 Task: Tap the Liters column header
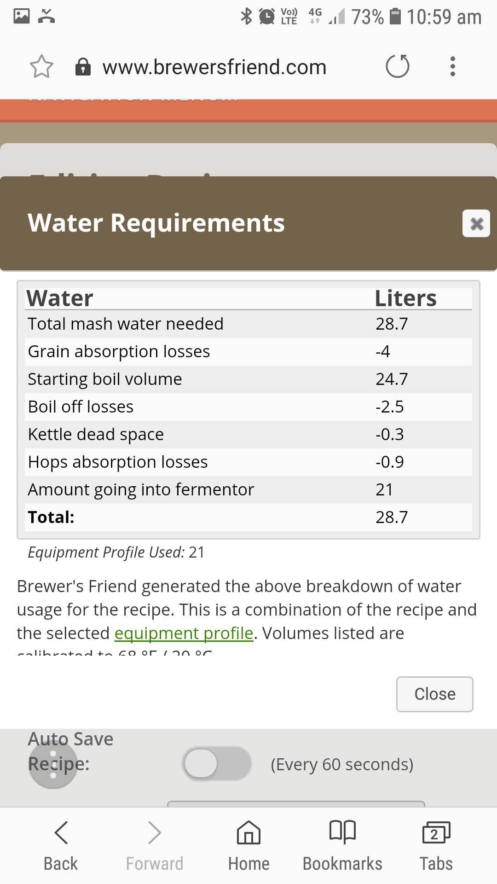[405, 298]
